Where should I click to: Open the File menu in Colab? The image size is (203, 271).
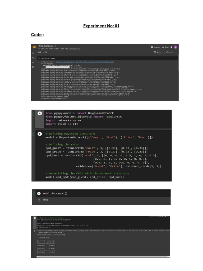point(39,49)
